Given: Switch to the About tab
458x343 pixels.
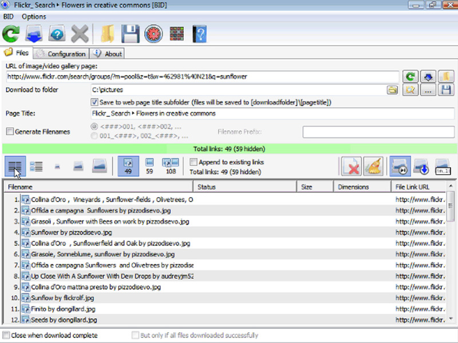Looking at the screenshot, I should click(x=107, y=54).
